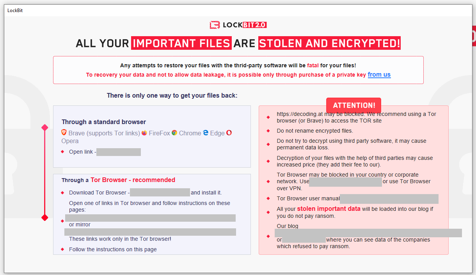Click the "Tor Browser - recommended" heading

(x=133, y=180)
